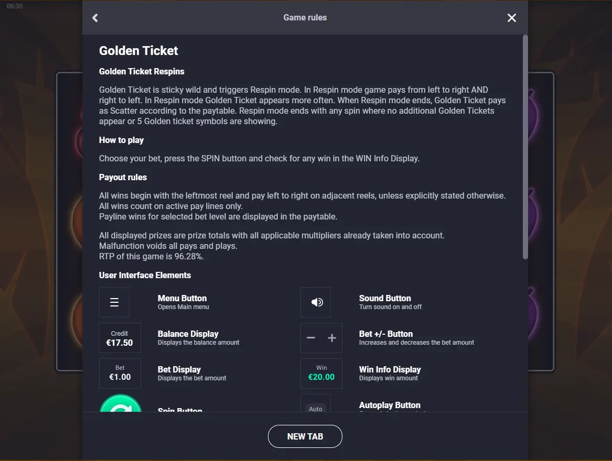Image resolution: width=612 pixels, height=461 pixels.
Task: Click the Sound Button label text
Action: pos(385,299)
